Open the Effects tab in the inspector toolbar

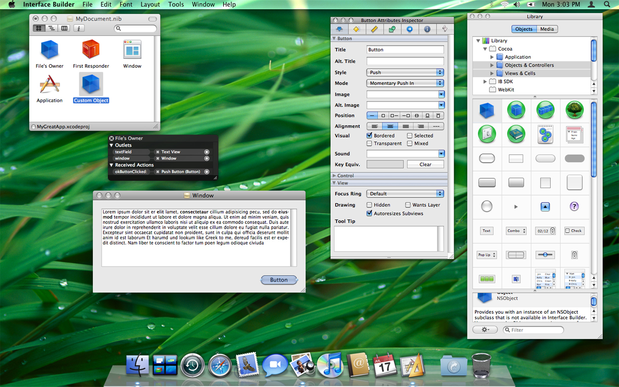coord(357,29)
